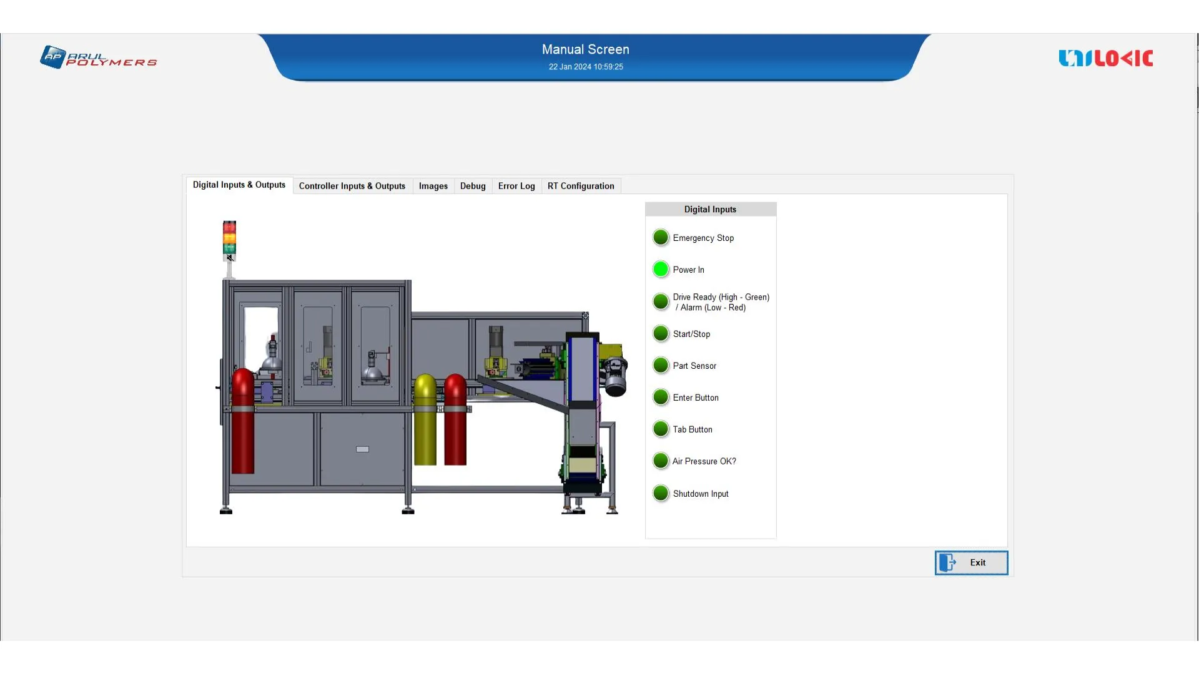Click the Unilogic logo
Viewport: 1199px width, 674px height.
pyautogui.click(x=1105, y=58)
